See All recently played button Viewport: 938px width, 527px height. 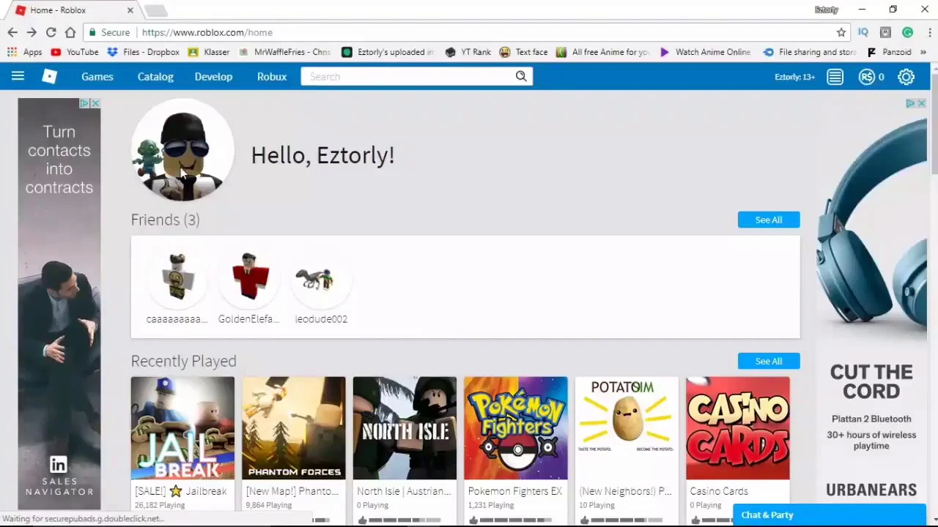click(x=769, y=361)
